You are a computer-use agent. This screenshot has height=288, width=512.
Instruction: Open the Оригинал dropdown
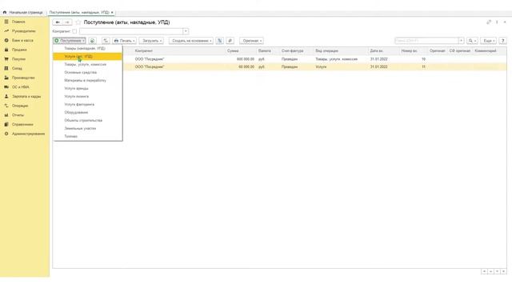point(251,41)
